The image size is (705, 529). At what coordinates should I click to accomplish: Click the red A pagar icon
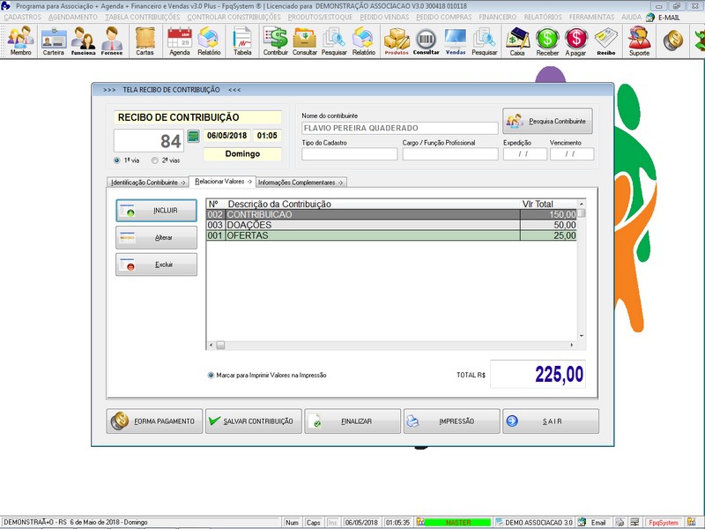pos(576,41)
